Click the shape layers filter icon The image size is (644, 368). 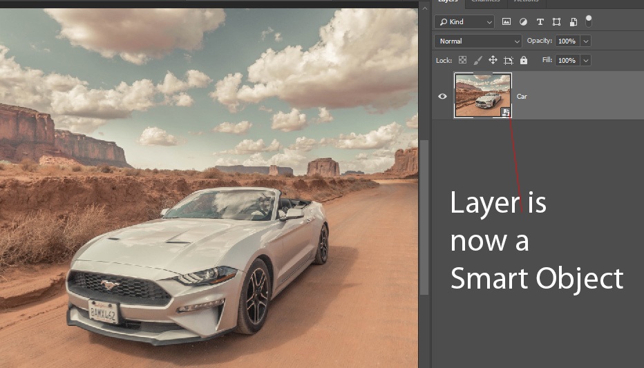tap(556, 22)
